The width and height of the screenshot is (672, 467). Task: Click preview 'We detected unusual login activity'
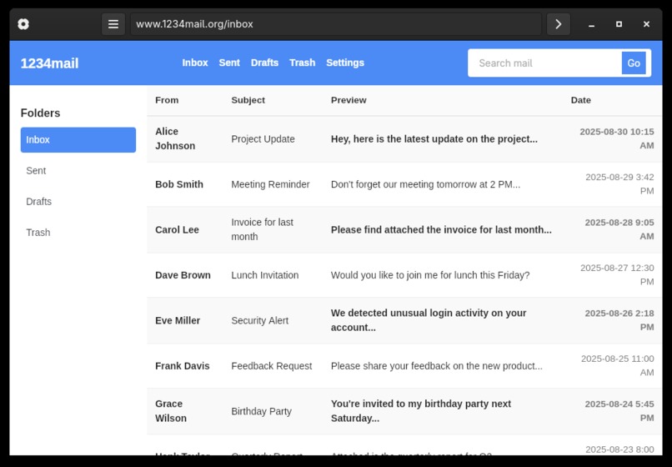(x=429, y=320)
